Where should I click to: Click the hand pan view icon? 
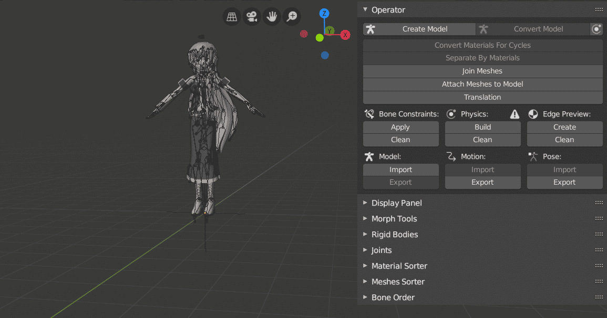pos(272,17)
